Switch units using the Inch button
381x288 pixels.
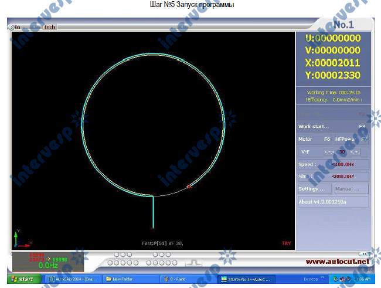tap(50, 27)
